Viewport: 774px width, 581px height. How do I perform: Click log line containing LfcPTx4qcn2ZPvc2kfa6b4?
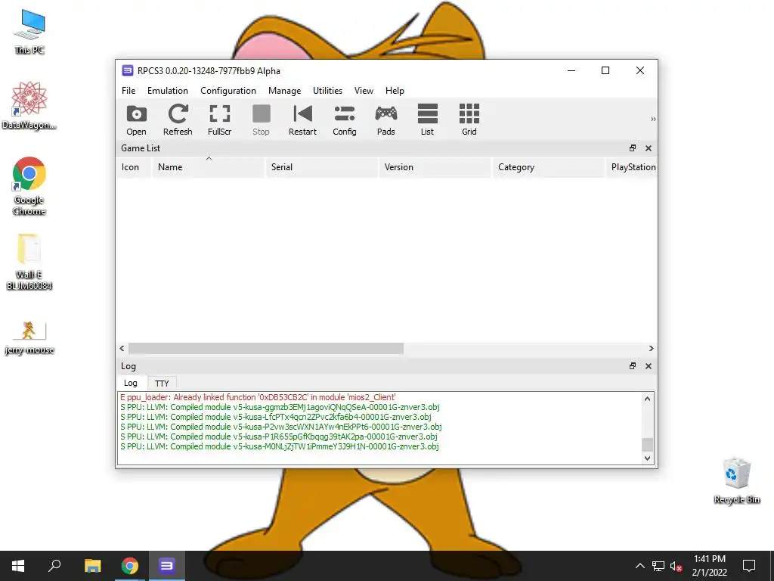[x=275, y=417]
